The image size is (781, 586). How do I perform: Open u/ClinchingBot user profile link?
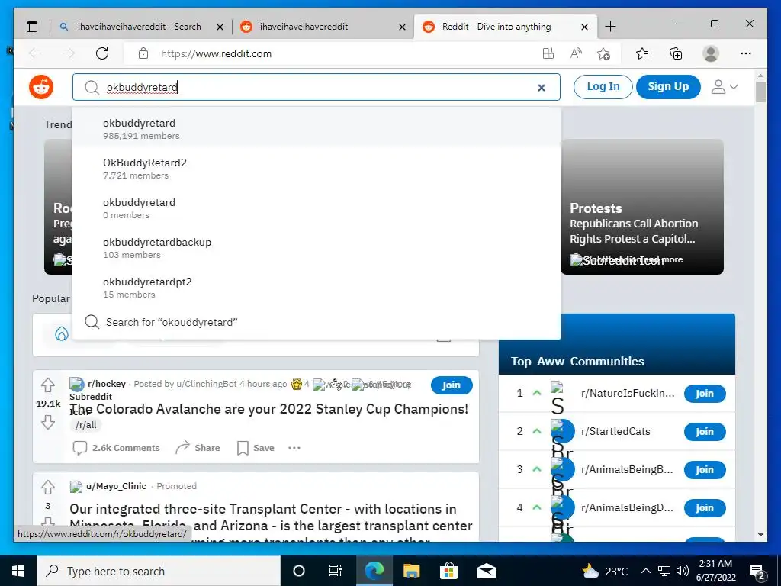206,384
